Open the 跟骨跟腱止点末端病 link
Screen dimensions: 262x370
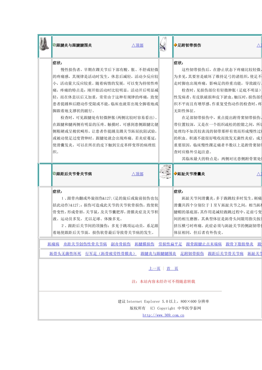pos(204,244)
